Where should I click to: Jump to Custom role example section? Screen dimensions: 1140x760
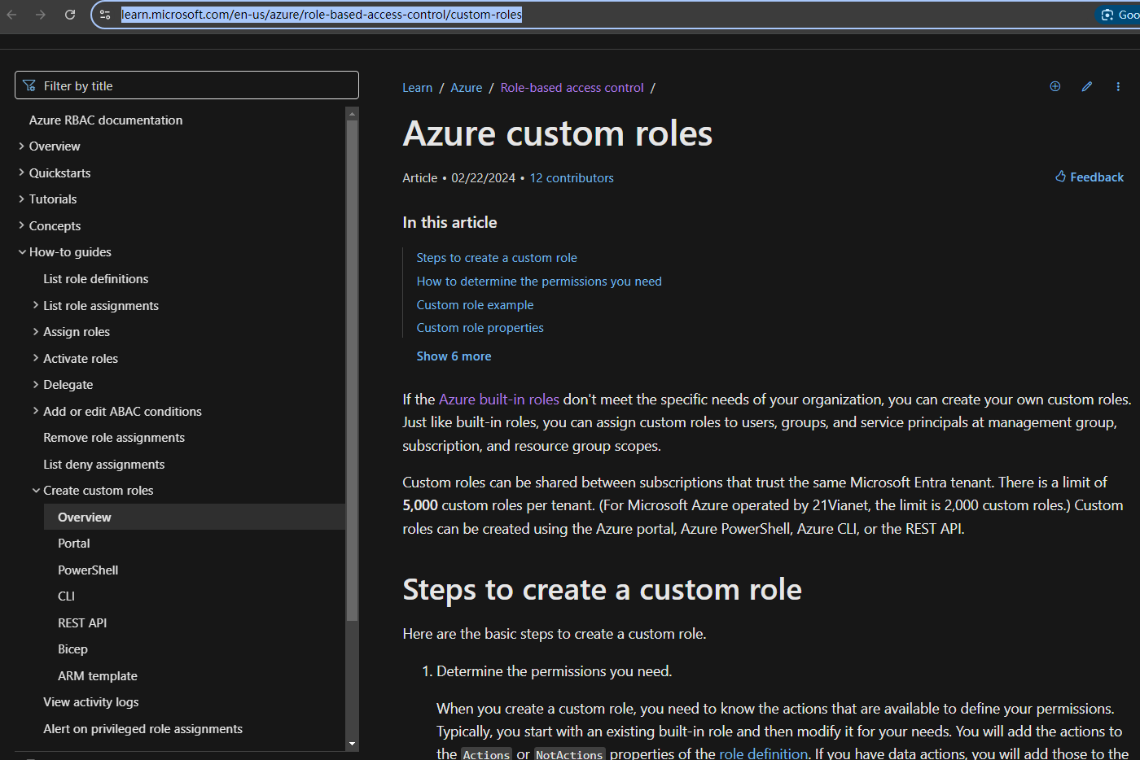coord(476,304)
